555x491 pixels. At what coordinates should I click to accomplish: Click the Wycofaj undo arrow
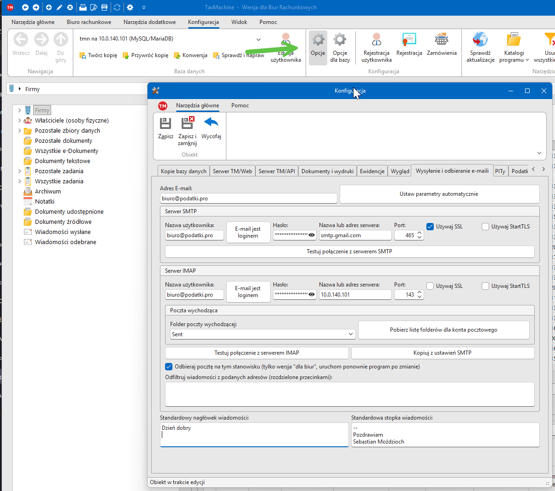[211, 123]
